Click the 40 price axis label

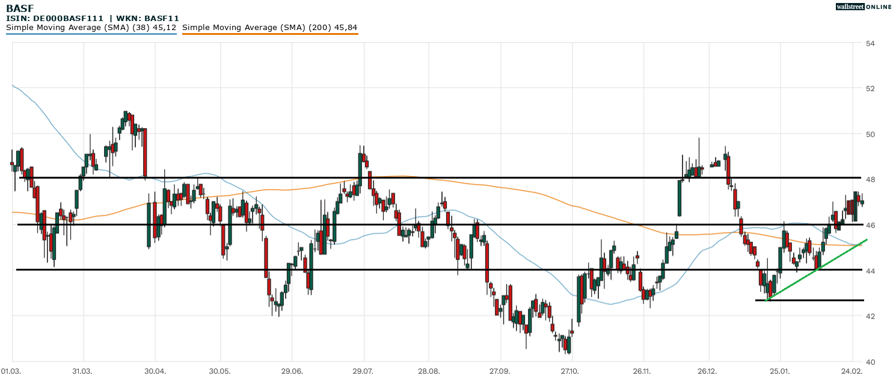[870, 361]
